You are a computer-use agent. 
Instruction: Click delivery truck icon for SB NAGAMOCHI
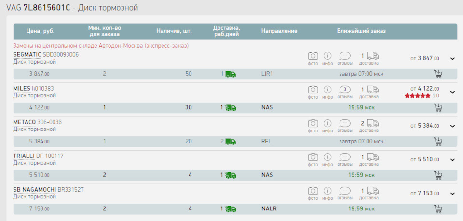click(373, 191)
